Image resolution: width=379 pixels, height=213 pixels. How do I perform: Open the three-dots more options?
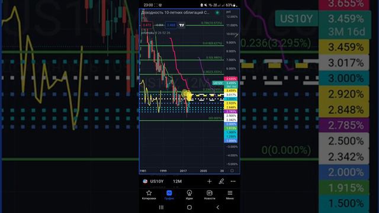click(x=233, y=181)
